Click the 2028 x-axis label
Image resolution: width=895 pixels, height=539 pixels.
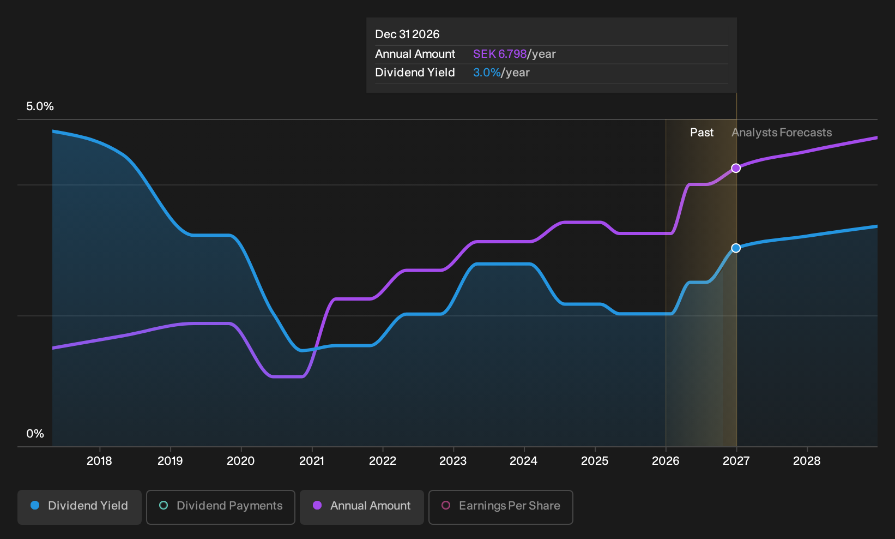coord(807,461)
